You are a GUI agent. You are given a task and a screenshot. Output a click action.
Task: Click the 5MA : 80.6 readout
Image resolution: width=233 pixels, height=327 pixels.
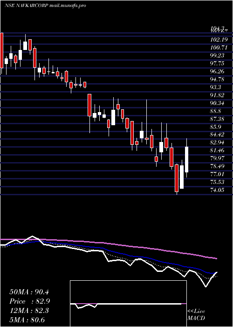coord(27,320)
